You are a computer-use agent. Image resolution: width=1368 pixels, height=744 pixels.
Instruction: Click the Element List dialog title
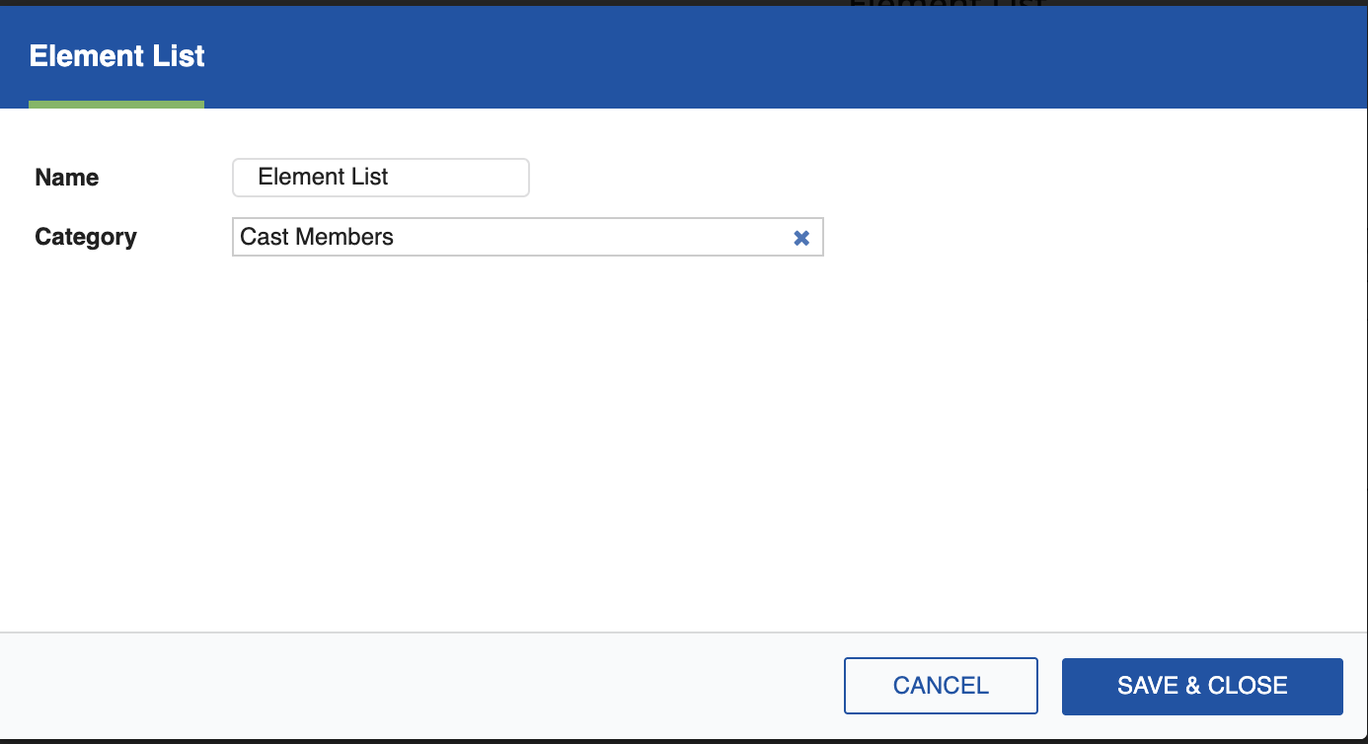pos(116,56)
